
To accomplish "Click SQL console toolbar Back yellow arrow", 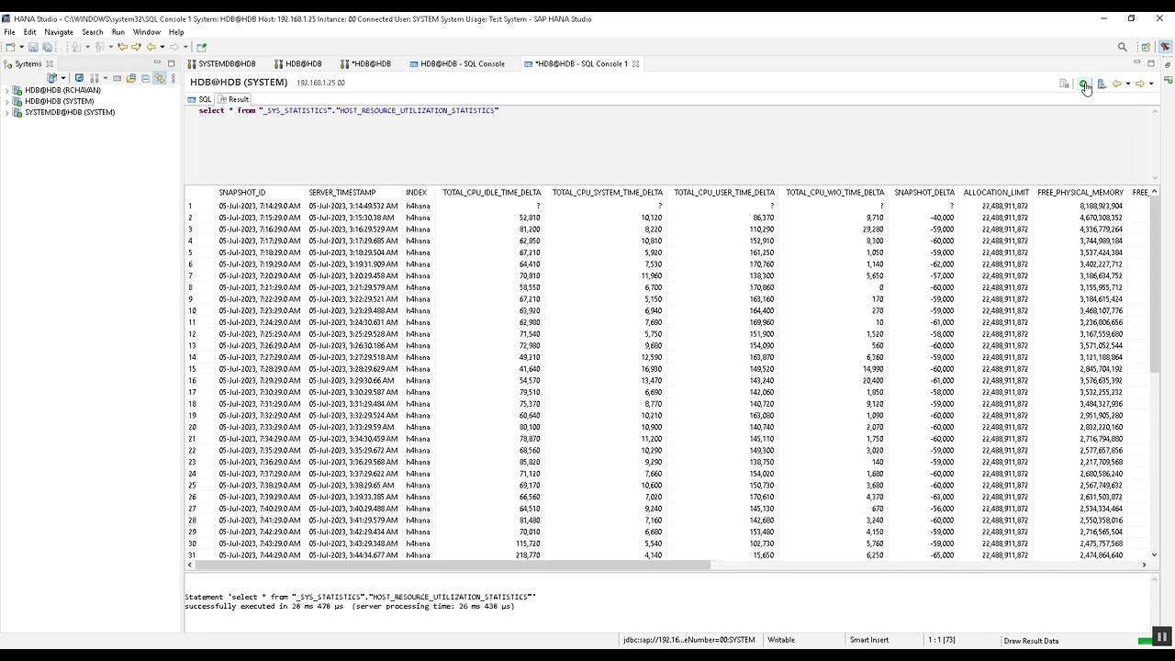I will pyautogui.click(x=1117, y=84).
